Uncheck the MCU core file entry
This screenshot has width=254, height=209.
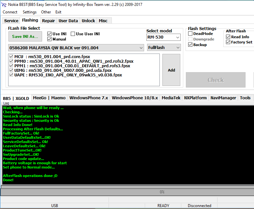[x=12, y=56]
